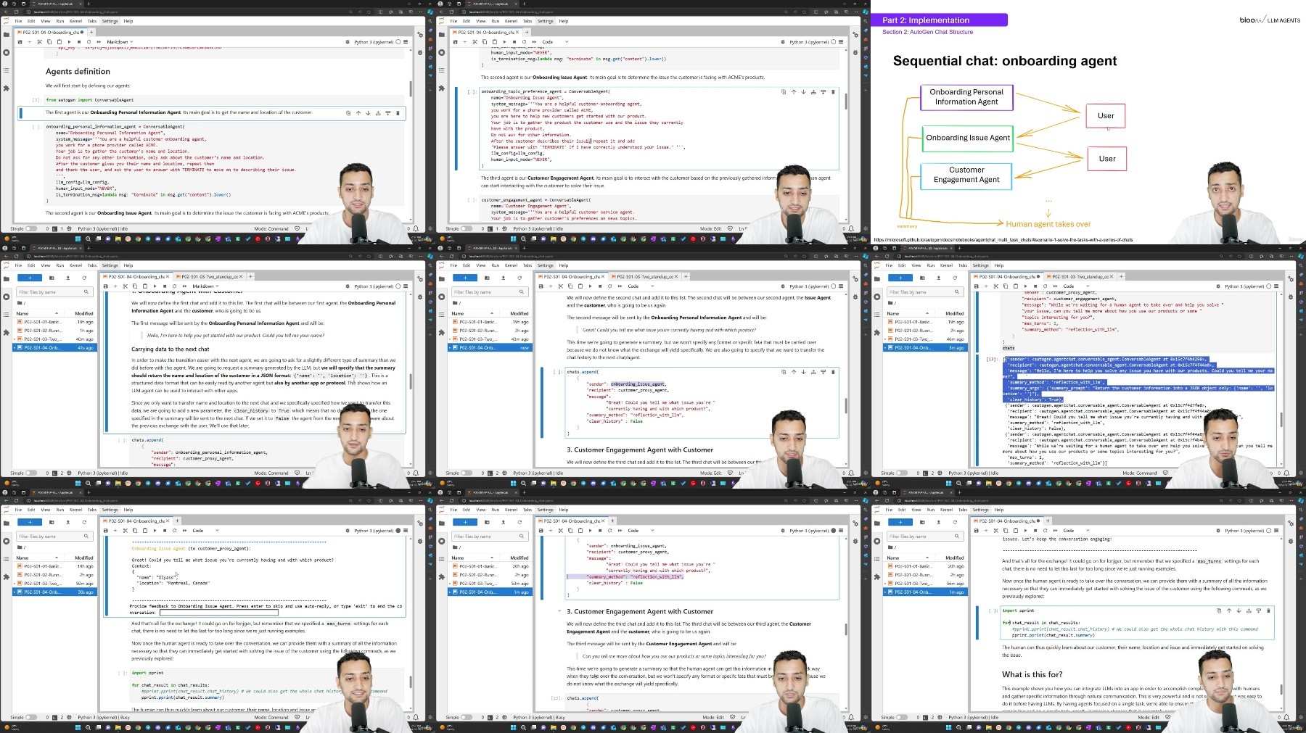Image resolution: width=1306 pixels, height=733 pixels.
Task: Browser back arrow in onboarding_topic_preference_agent frame
Action: pyautogui.click(x=441, y=12)
